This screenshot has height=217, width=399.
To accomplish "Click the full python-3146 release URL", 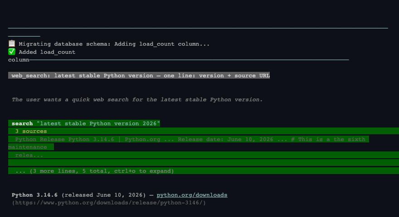I will (109, 203).
